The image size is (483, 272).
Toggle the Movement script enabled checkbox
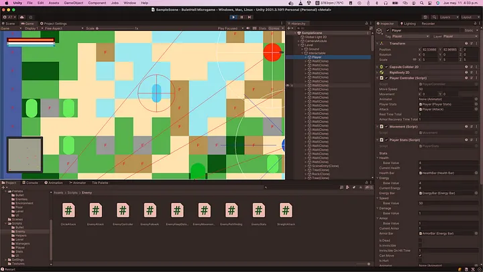(386, 126)
